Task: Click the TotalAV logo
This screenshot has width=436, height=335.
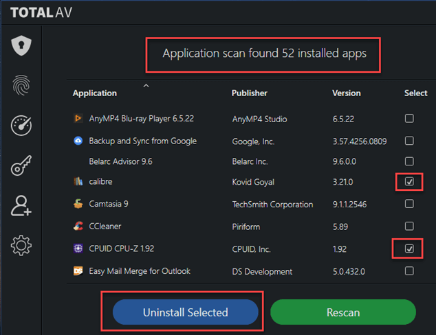Action: click(41, 12)
